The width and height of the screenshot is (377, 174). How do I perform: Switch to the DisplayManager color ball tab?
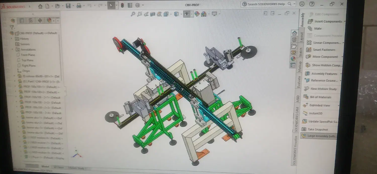(x=49, y=20)
